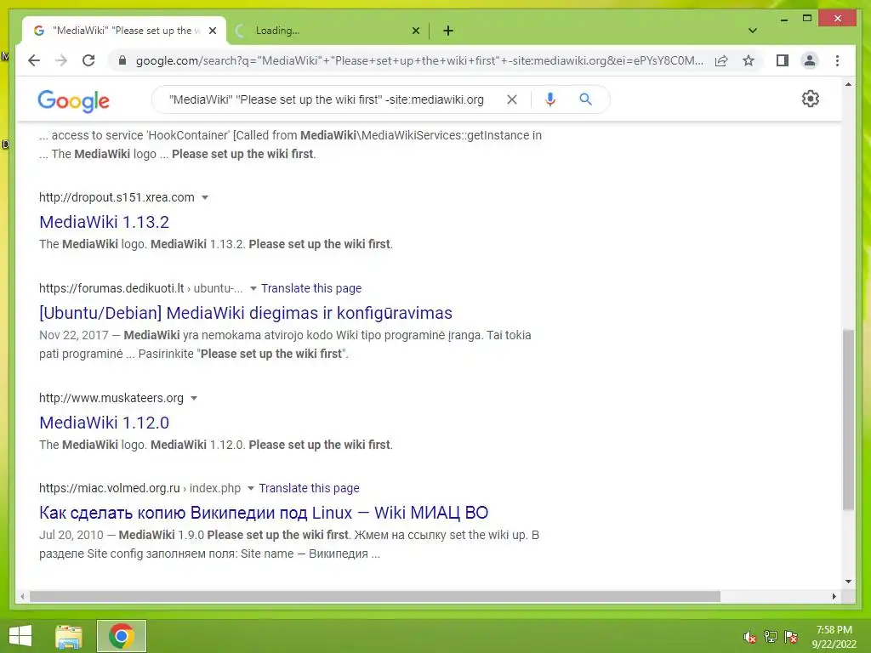Click the http://dropout.s151.xrea.com URL text
The width and height of the screenshot is (871, 653).
click(x=117, y=197)
